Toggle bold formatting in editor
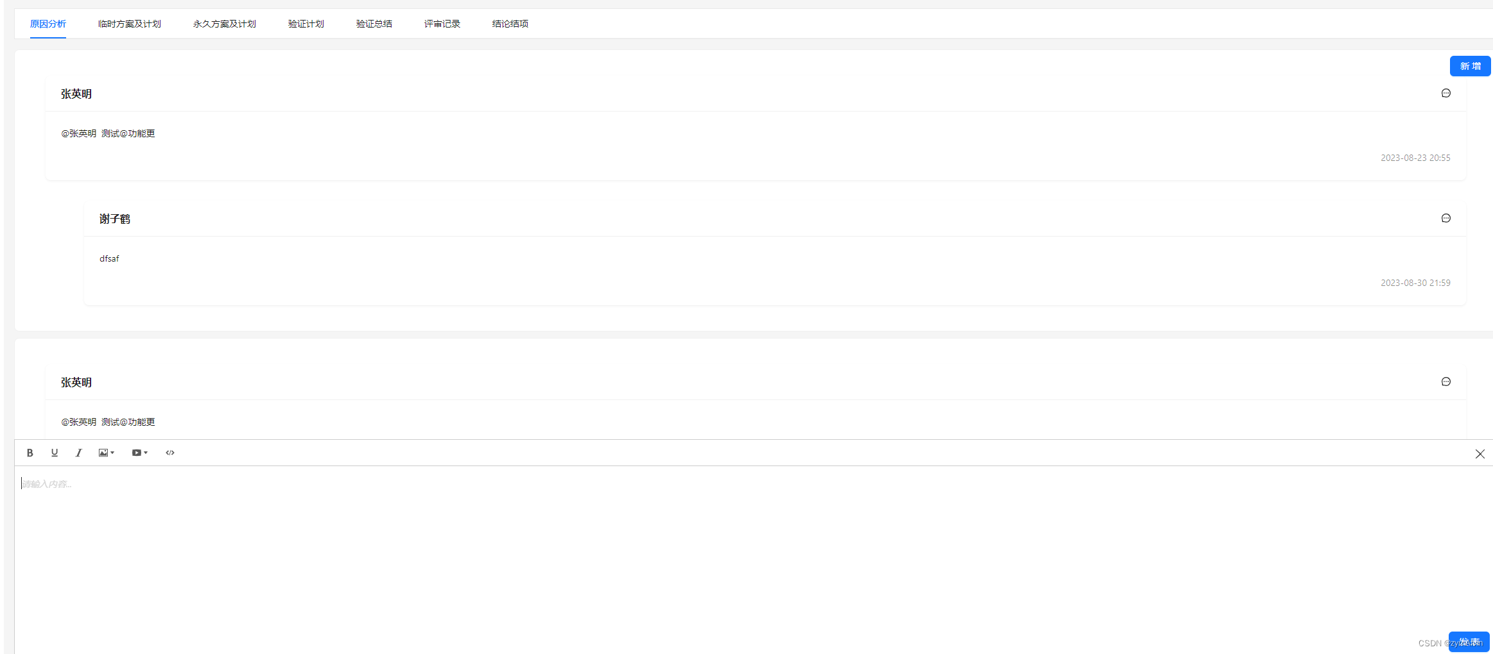This screenshot has height=654, width=1493. pos(30,453)
